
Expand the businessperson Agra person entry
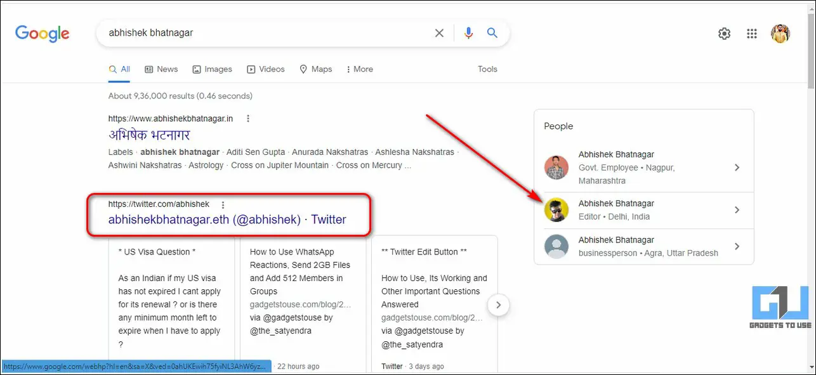[x=737, y=246]
